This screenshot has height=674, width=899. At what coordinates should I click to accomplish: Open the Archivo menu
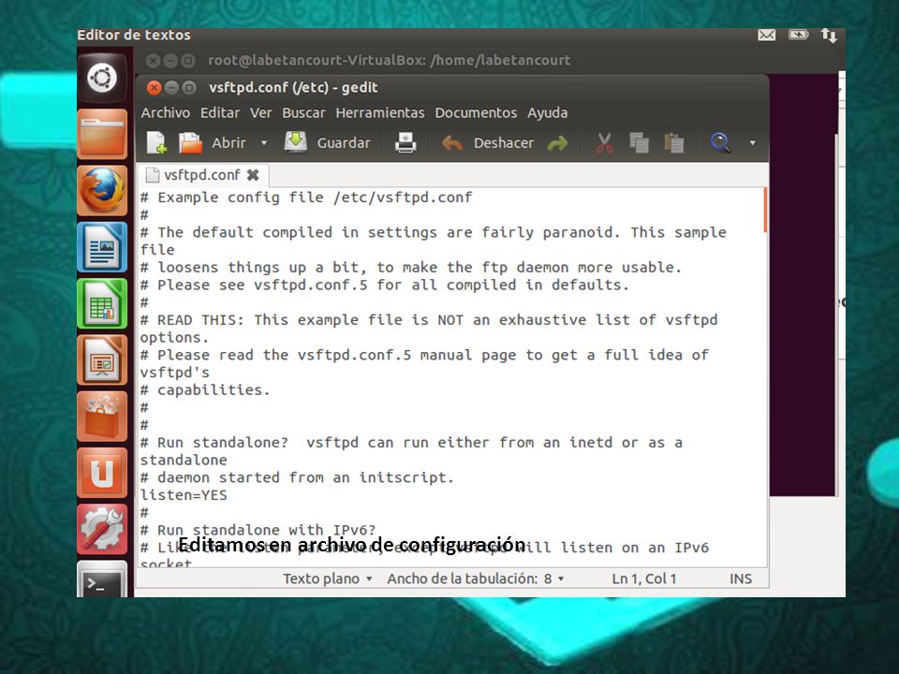165,113
